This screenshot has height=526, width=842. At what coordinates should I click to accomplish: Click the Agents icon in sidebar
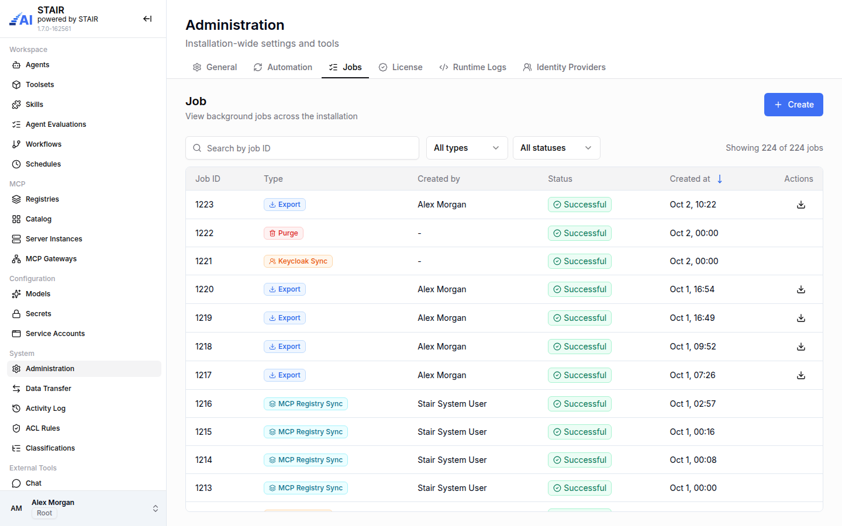point(16,65)
